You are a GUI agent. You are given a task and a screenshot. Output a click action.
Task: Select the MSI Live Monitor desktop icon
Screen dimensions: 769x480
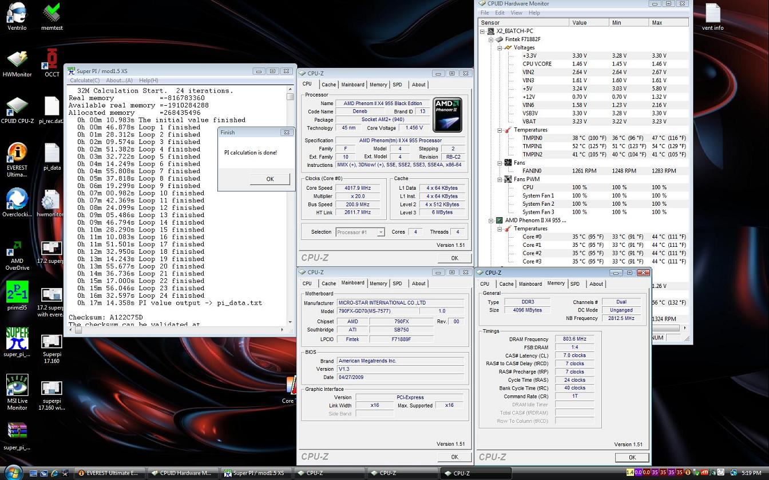[x=17, y=392]
